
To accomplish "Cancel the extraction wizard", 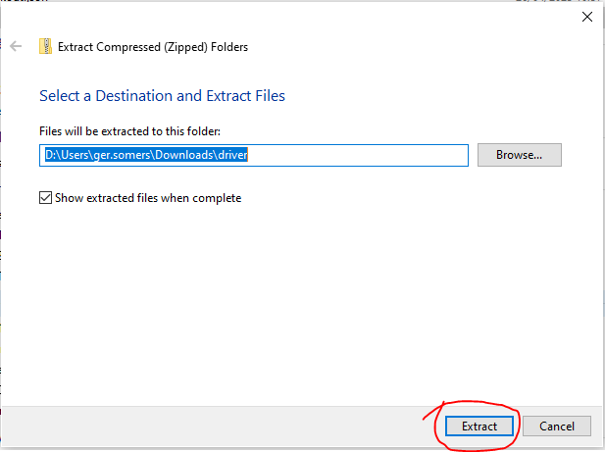I will [556, 427].
